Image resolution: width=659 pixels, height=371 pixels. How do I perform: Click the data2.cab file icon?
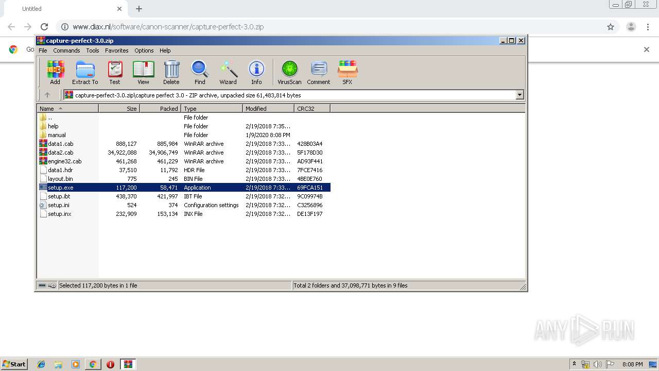point(43,153)
